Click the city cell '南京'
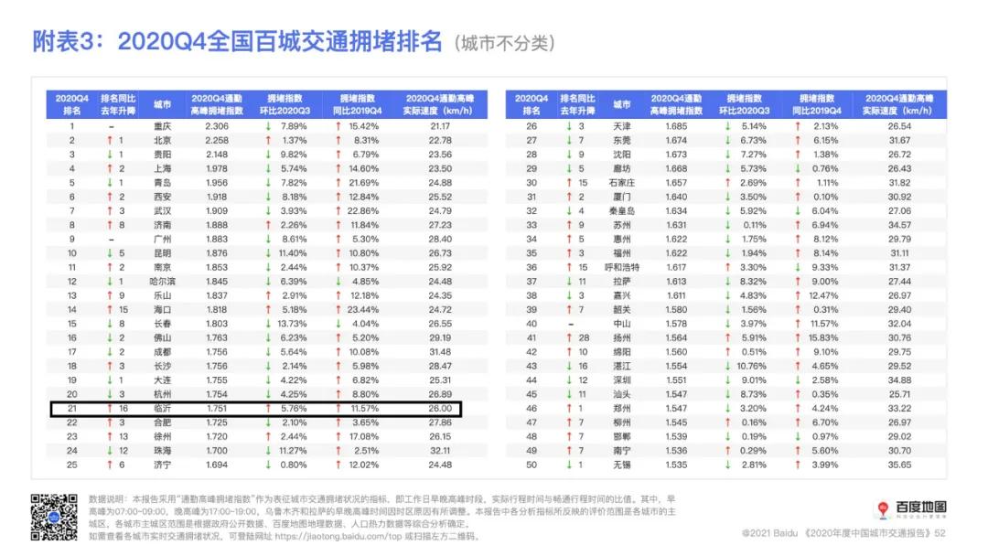This screenshot has height=556, width=988. 163,268
